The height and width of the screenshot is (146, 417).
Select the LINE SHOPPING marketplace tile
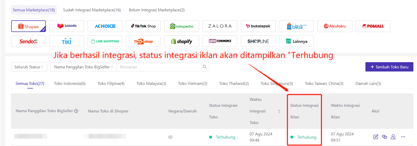(x=105, y=41)
